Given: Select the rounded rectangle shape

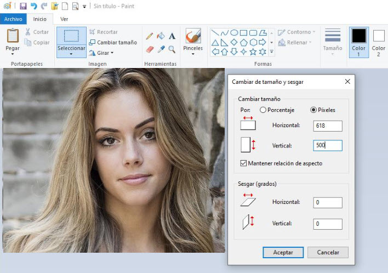Looking at the screenshot, I should 253,33.
